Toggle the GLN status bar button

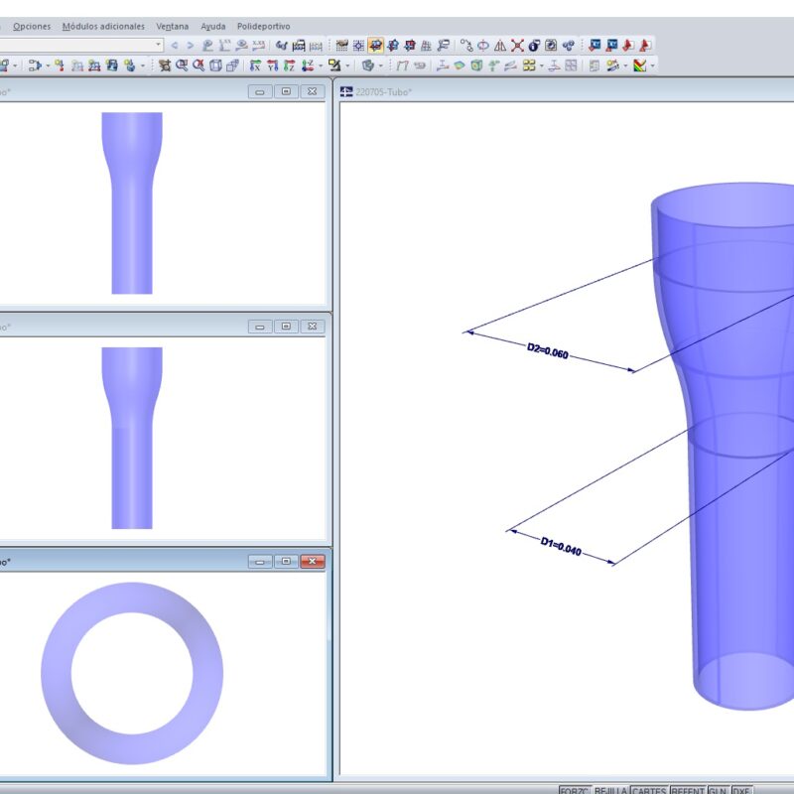click(718, 790)
